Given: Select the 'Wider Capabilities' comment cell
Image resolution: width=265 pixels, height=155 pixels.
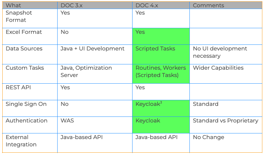Looking at the screenshot, I should (226, 74).
